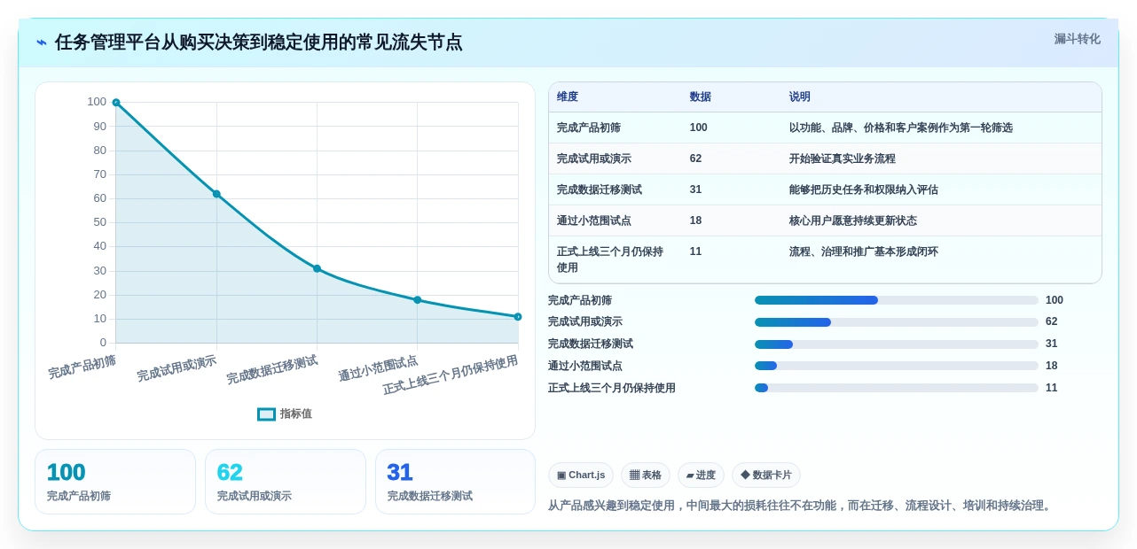Viewport: 1137px width, 549px height.
Task: Click the 维度 column header
Action: click(568, 97)
